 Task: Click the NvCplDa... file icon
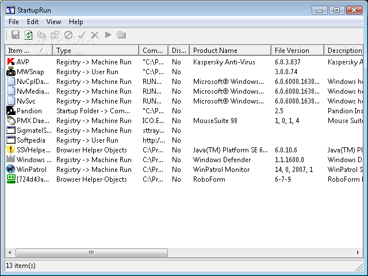click(x=11, y=82)
